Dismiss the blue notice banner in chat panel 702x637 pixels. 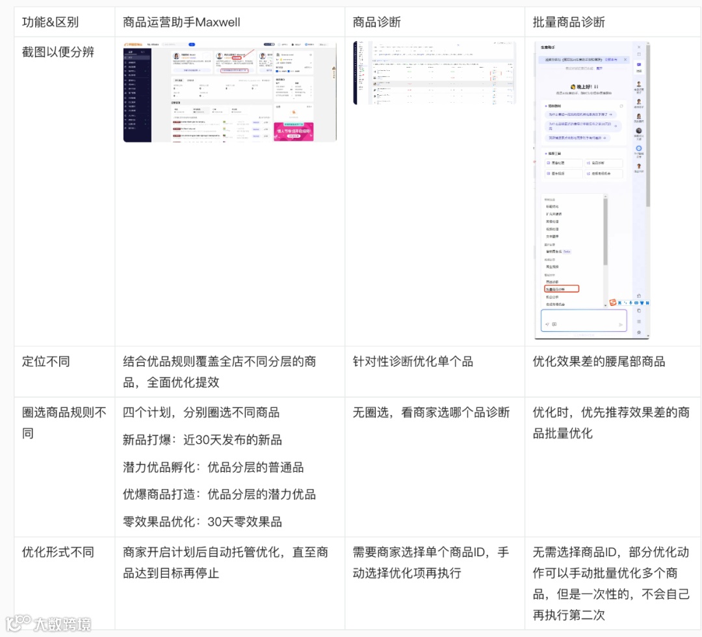625,60
